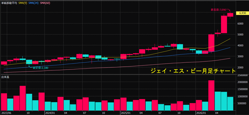Viewport: 249px width, 115px height.
Task: Click the 最高値:7,090 high annotation
Action: coord(218,10)
